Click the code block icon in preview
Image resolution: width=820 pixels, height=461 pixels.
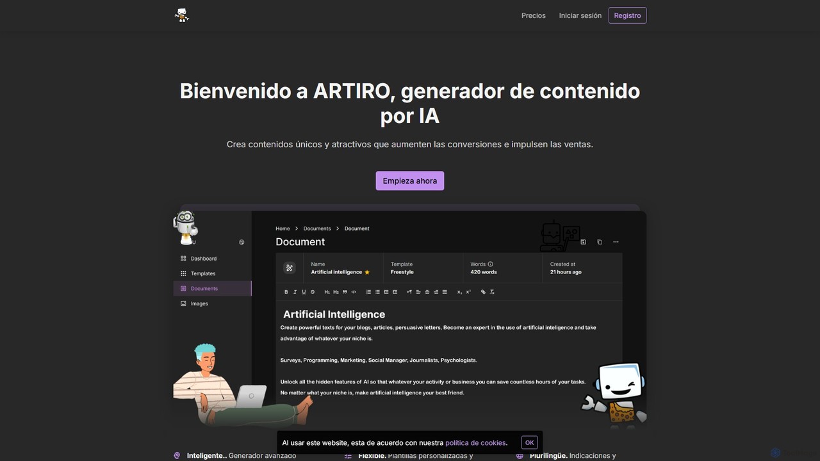pos(354,292)
